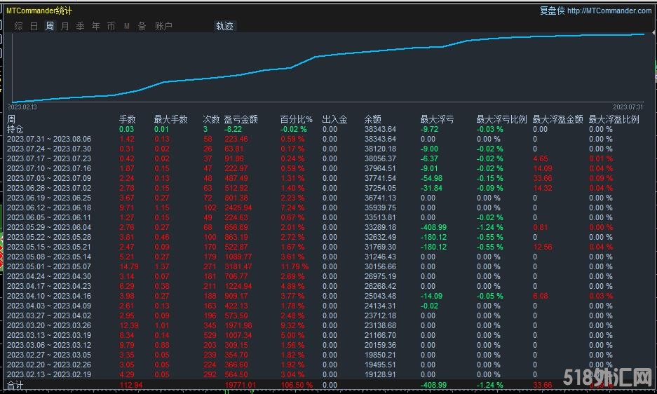
Task: Switch to the 账户 account tab
Action: coord(163,26)
